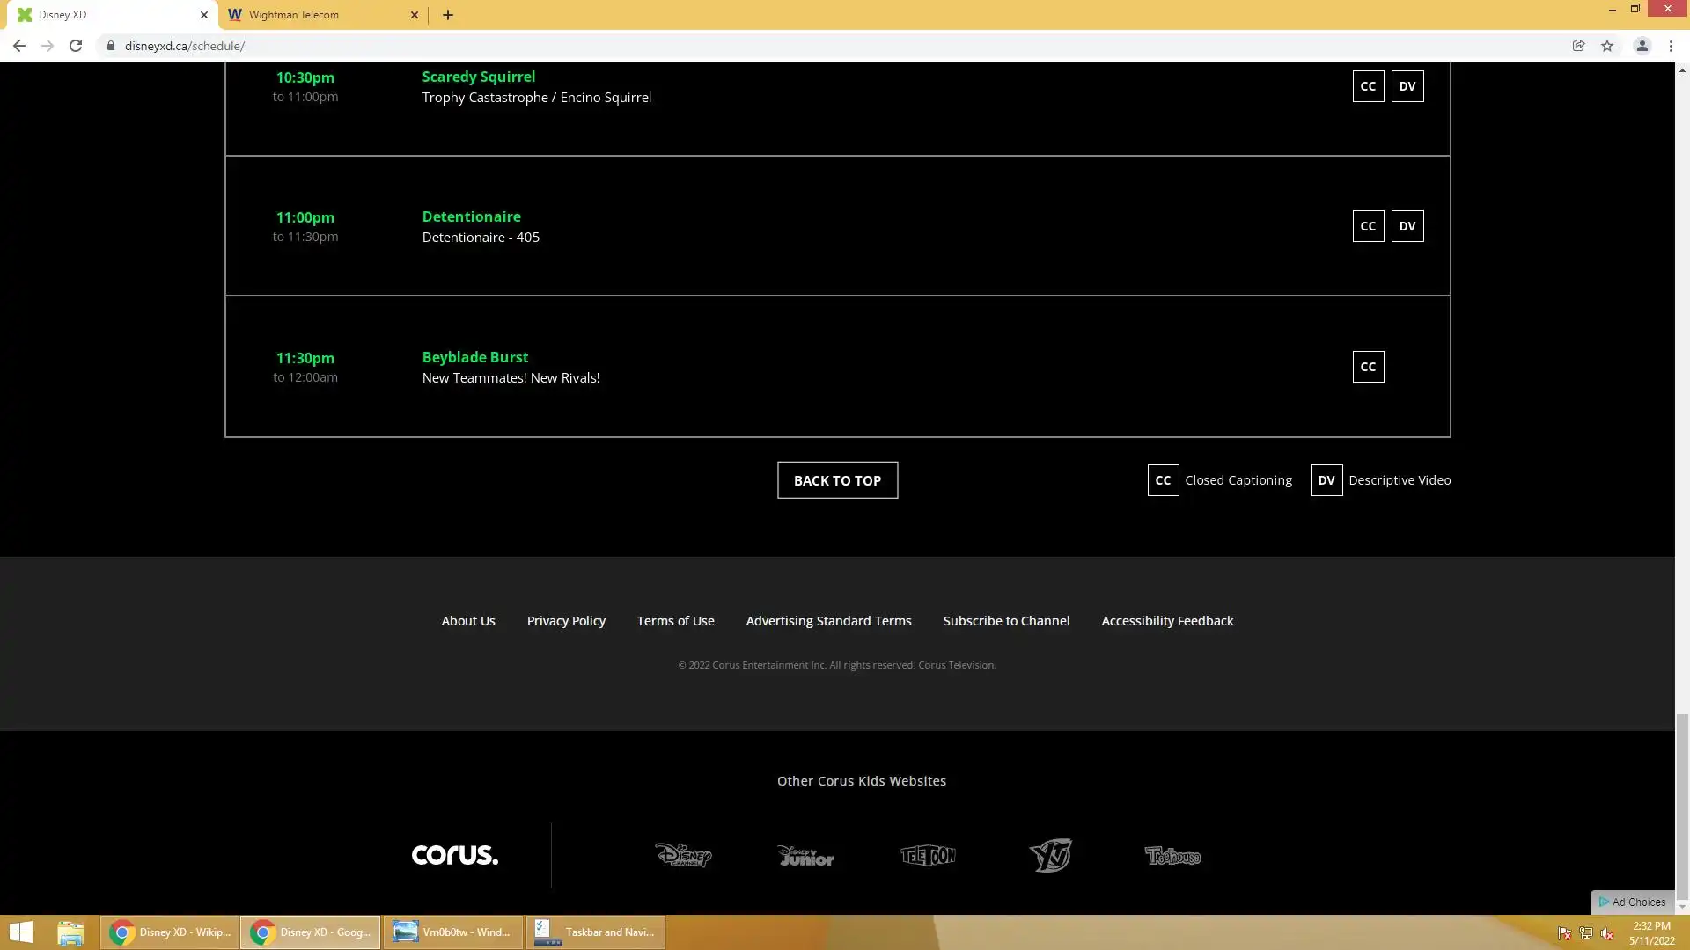Bookmark this page with star icon

click(x=1607, y=46)
